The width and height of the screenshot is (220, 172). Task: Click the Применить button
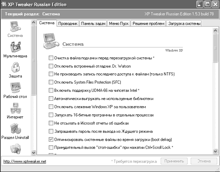point(174,161)
